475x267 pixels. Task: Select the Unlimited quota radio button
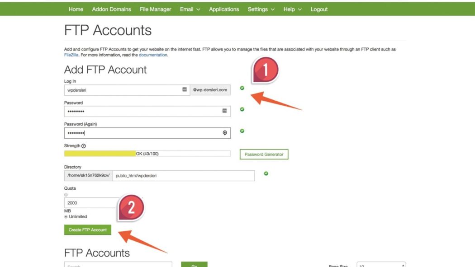pyautogui.click(x=66, y=217)
